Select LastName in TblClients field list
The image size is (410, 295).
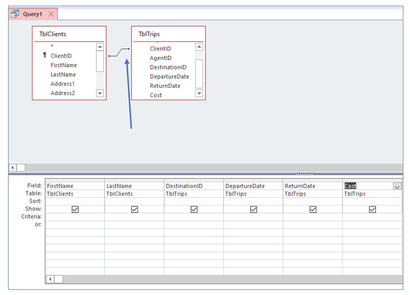coord(63,74)
